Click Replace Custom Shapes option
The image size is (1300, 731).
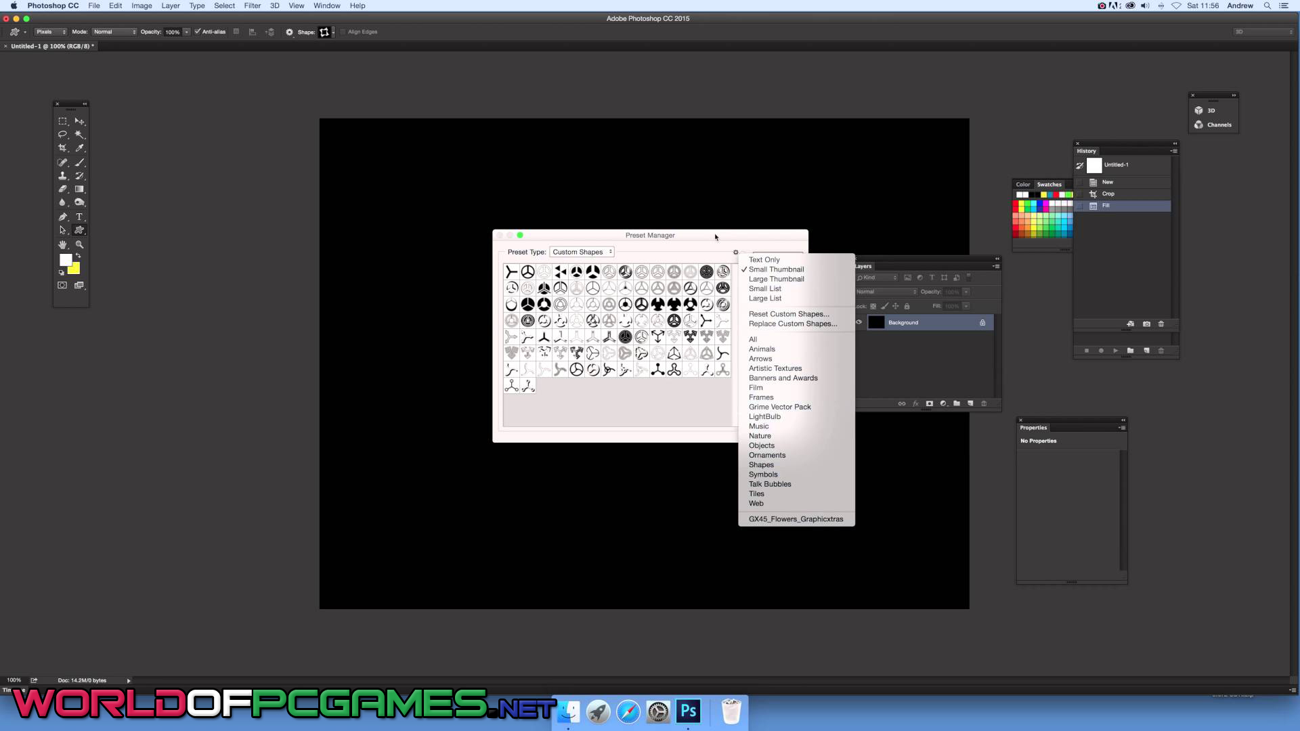coord(793,324)
